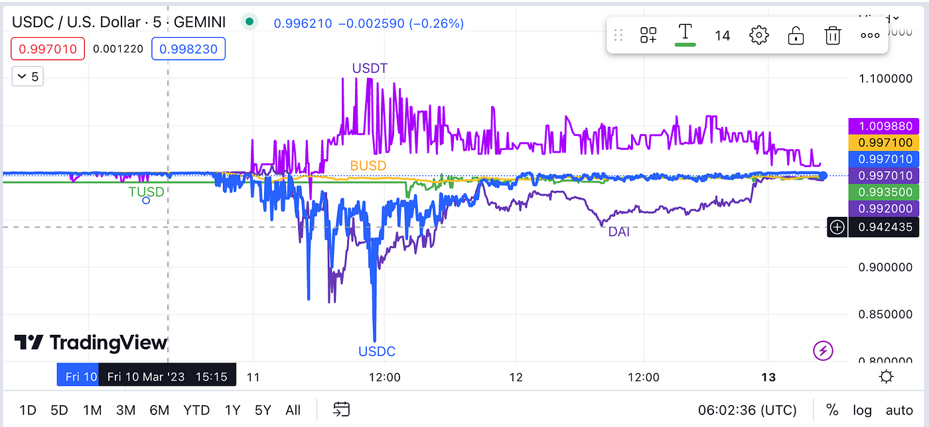Enable auto scale mode
The width and height of the screenshot is (929, 427).
click(899, 410)
